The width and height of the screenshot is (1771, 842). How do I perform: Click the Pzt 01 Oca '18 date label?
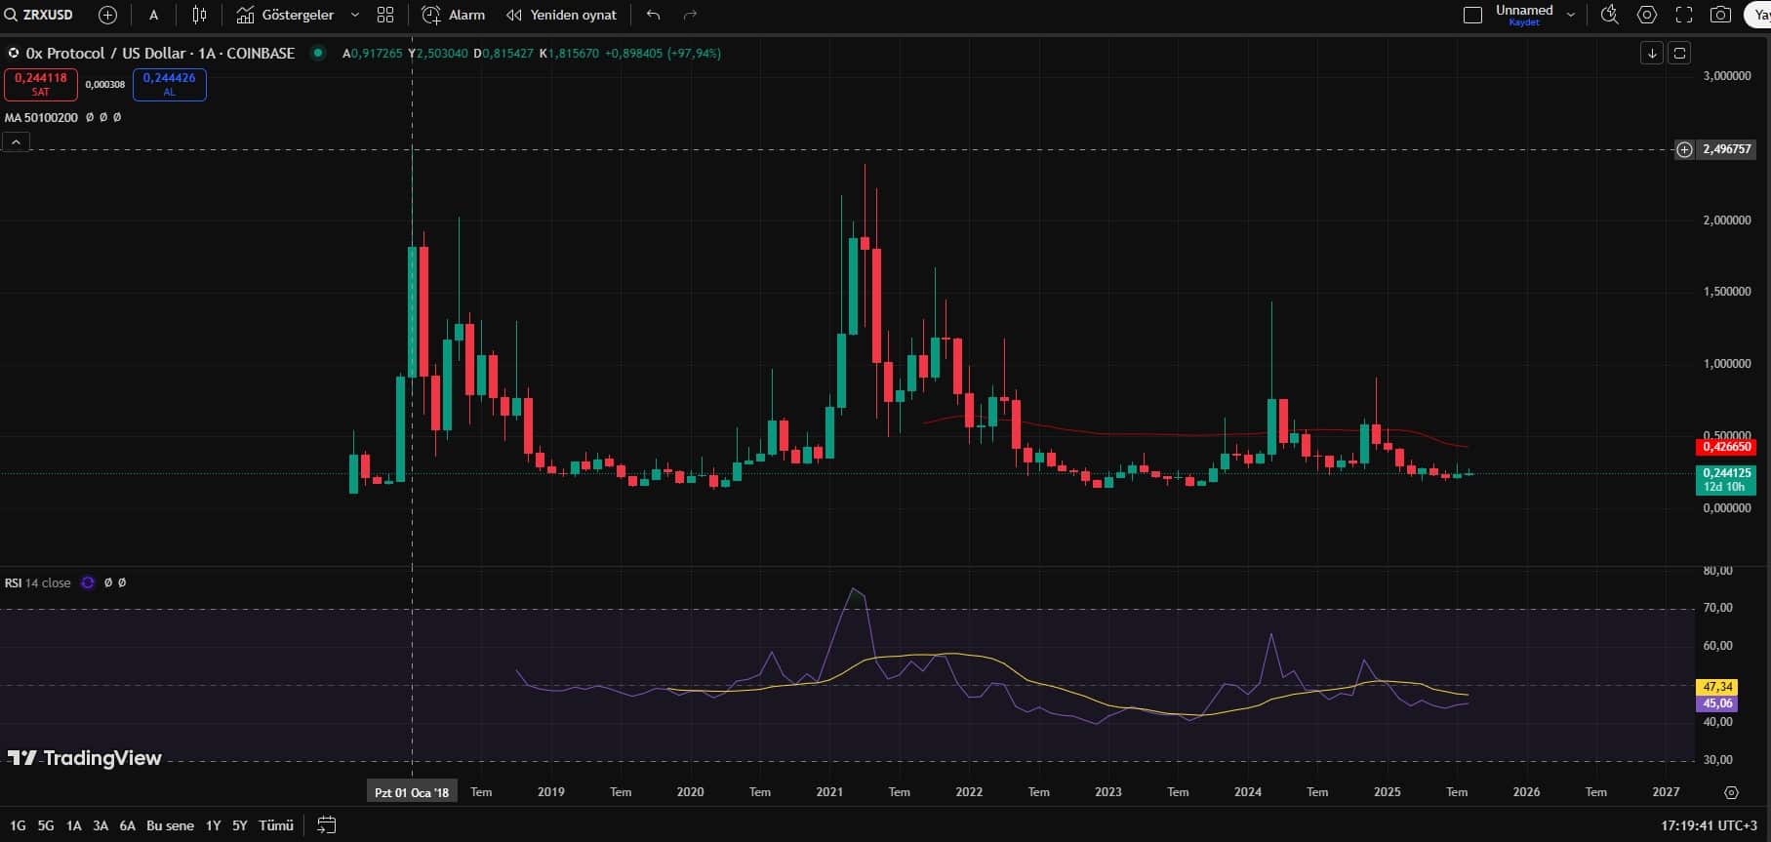point(412,792)
